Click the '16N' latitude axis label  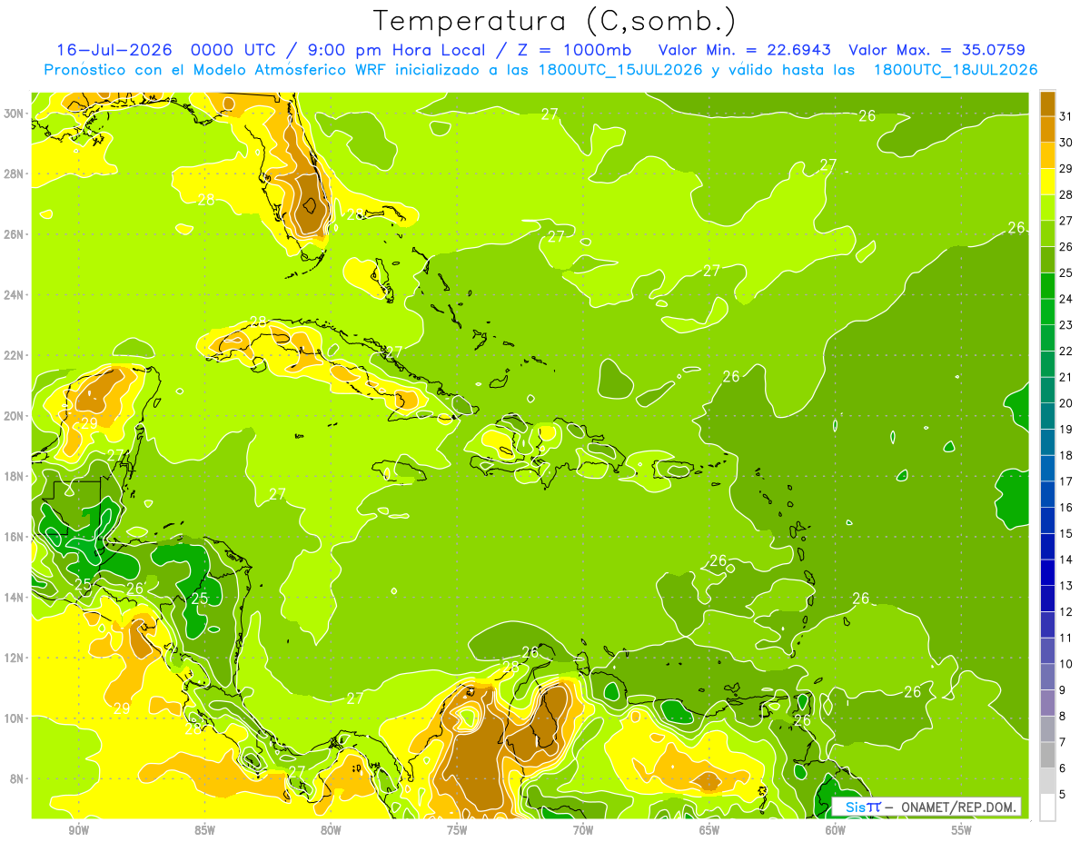click(x=15, y=537)
